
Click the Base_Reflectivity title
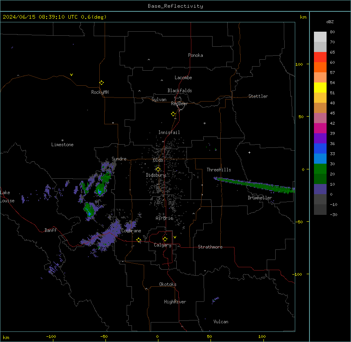point(175,6)
